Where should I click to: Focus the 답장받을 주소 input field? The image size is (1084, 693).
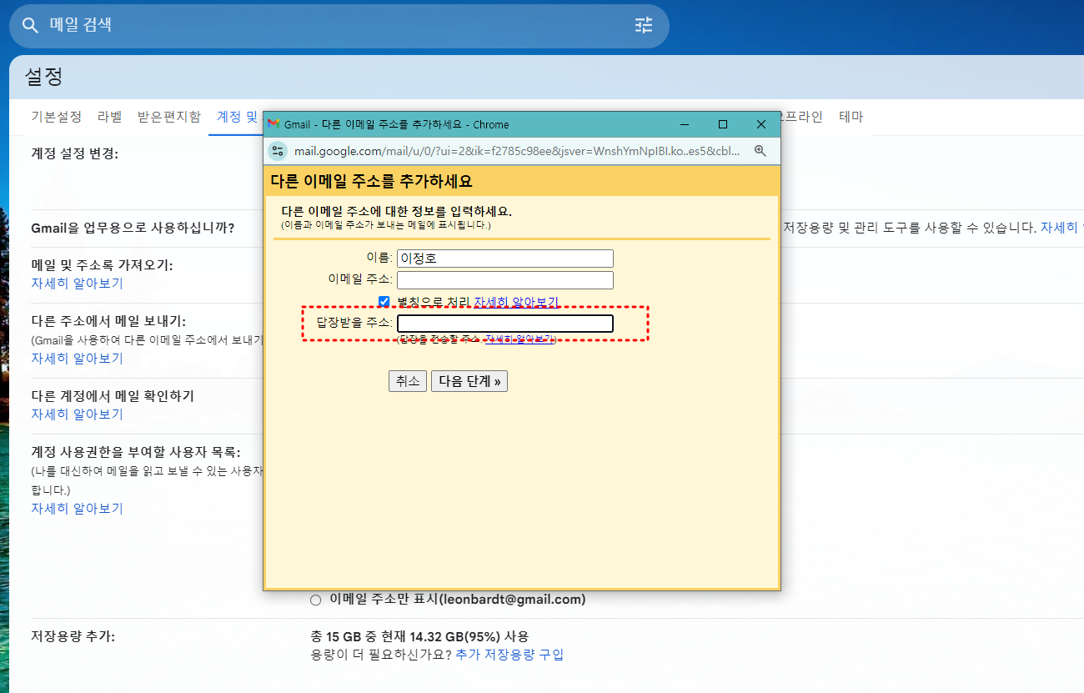[505, 324]
